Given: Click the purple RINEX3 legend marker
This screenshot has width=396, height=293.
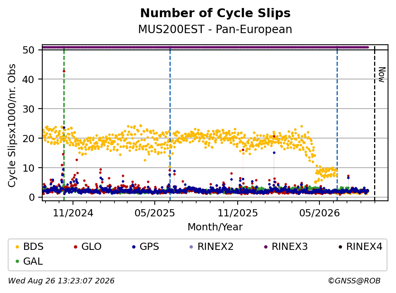Looking at the screenshot, I should [266, 247].
